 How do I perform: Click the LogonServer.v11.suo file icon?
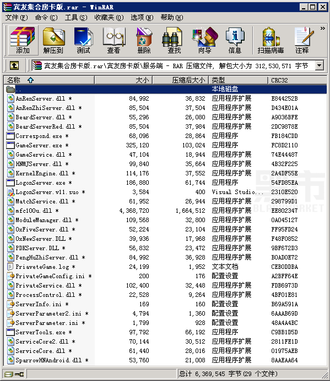click(x=10, y=192)
